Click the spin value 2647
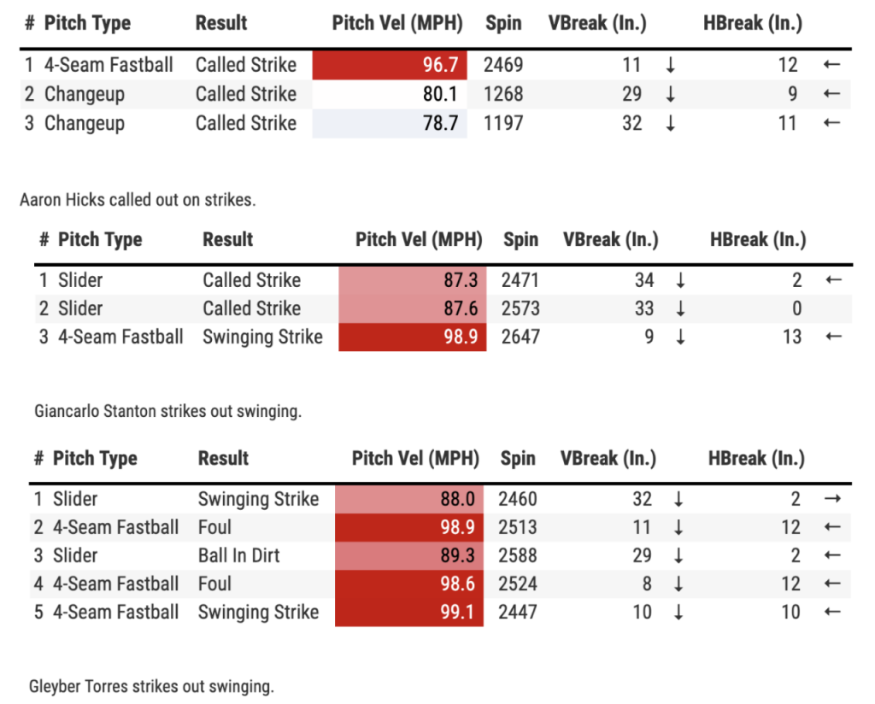Image resolution: width=875 pixels, height=704 pixels. 520,337
